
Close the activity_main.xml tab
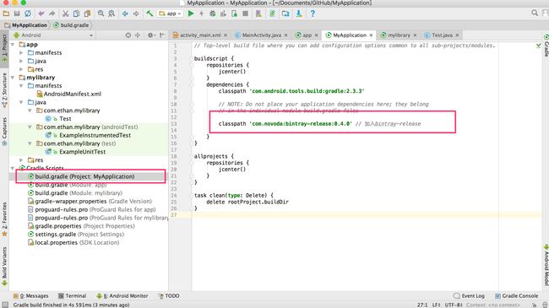226,35
